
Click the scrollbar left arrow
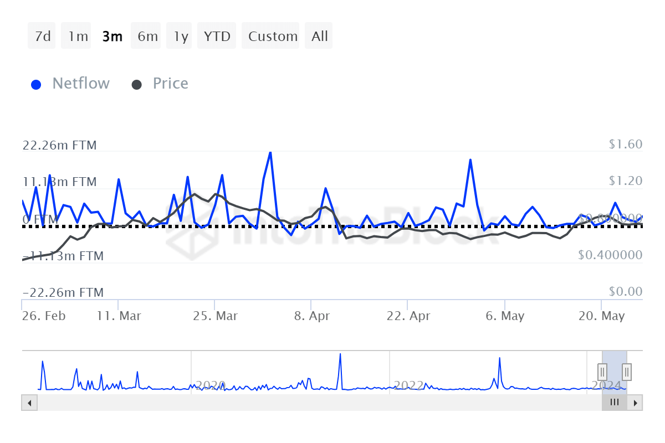point(29,403)
